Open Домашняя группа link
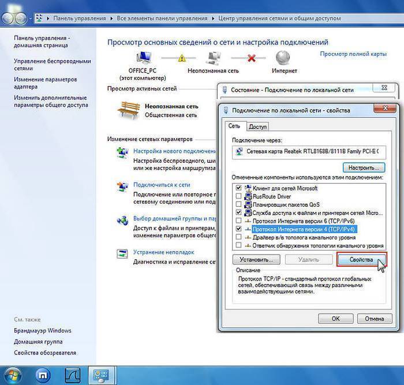 (x=38, y=342)
